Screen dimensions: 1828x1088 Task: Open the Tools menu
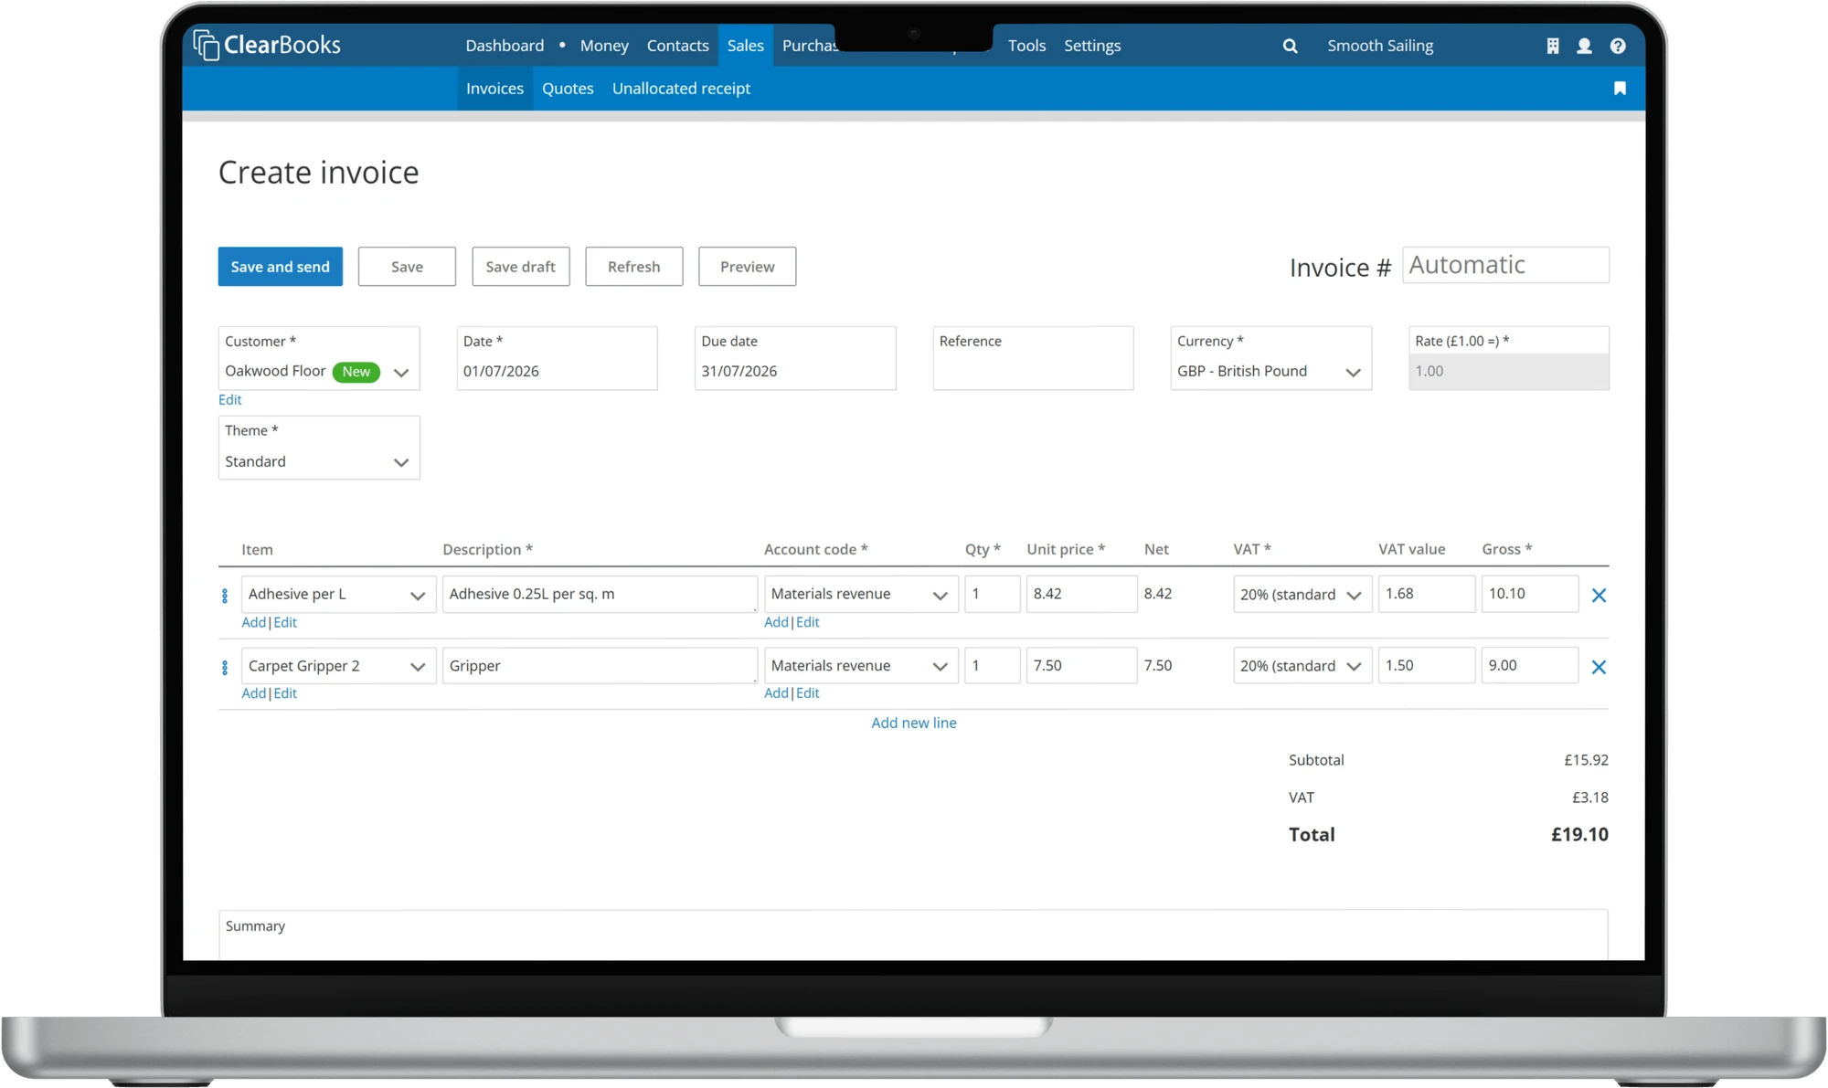click(x=1026, y=46)
